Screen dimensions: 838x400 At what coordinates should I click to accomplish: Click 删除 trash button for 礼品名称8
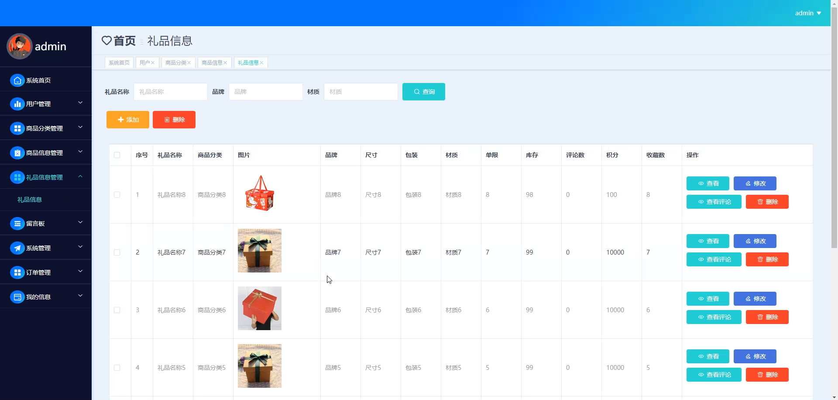pos(767,202)
